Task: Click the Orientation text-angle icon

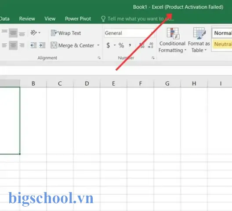Action: (33, 33)
